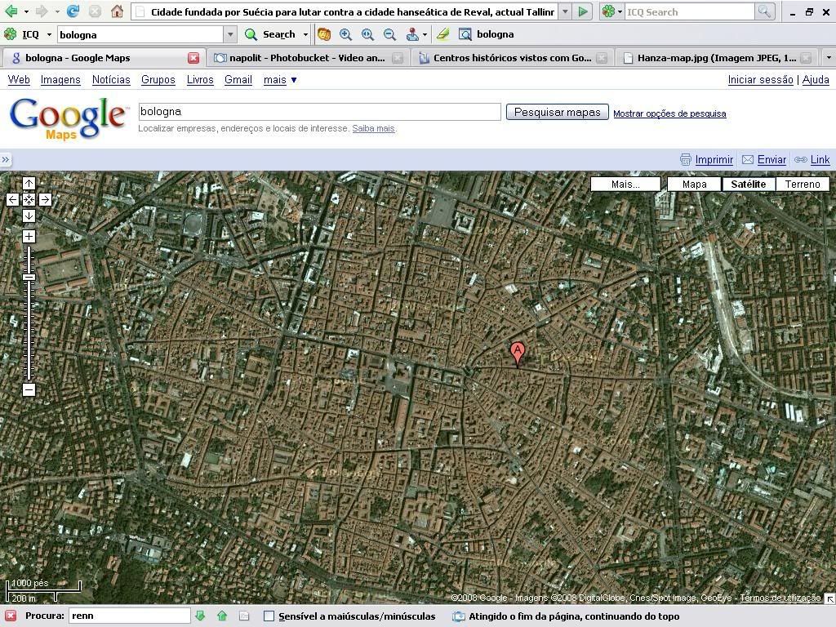
Task: Reload the page with the browser refresh icon
Action: pyautogui.click(x=73, y=11)
